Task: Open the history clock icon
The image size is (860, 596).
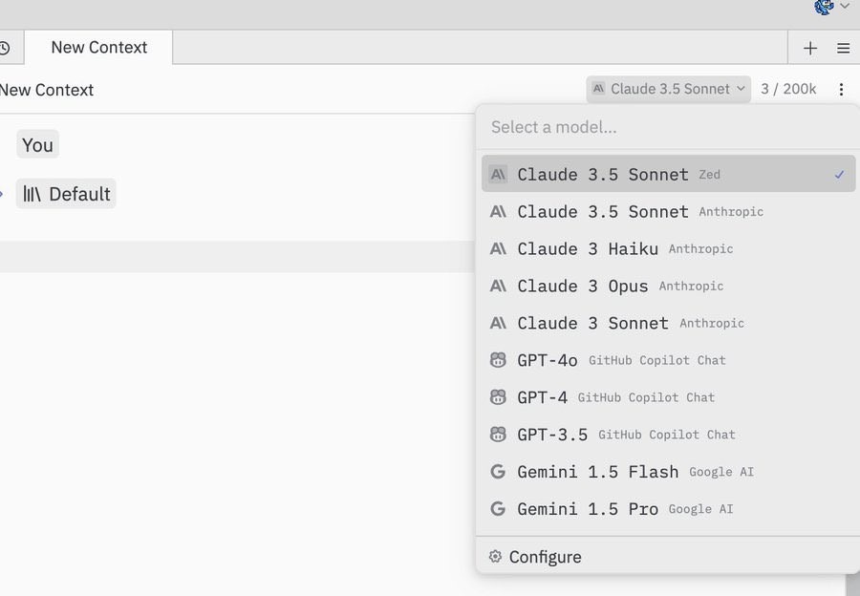Action: click(x=4, y=49)
